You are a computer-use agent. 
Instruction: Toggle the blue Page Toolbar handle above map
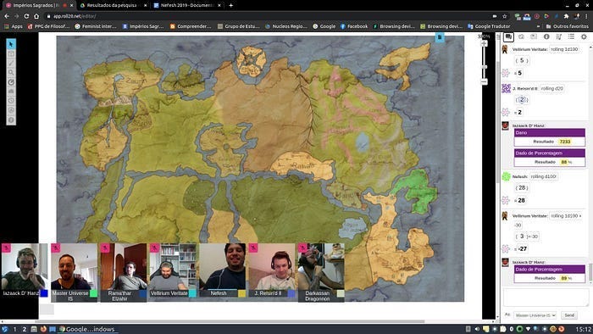(x=440, y=37)
